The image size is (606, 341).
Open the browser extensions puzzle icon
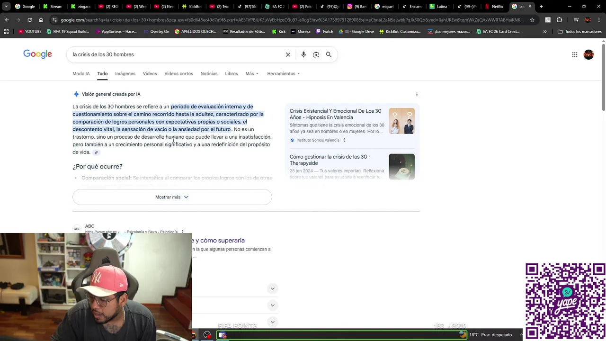pyautogui.click(x=559, y=20)
